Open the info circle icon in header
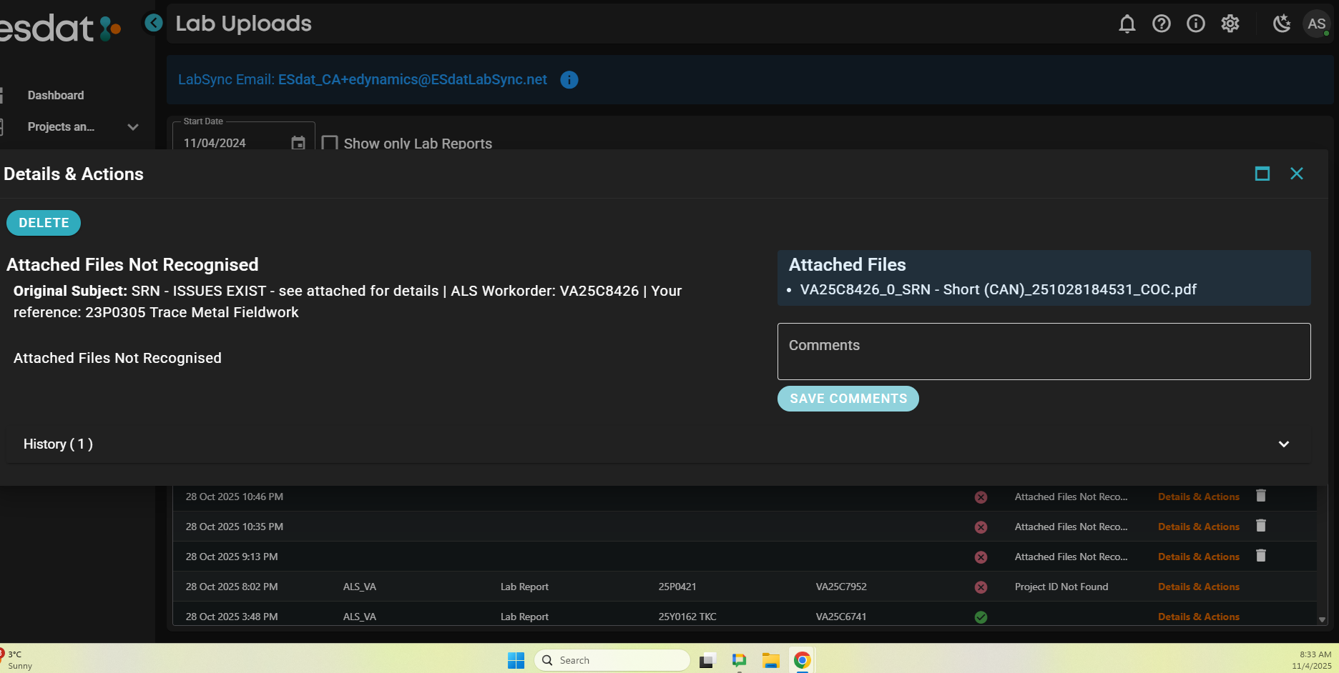This screenshot has height=673, width=1339. coord(1195,24)
